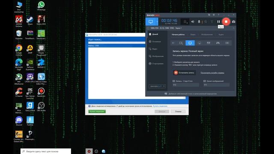This screenshot has height=154, width=274.
Task: Switch to the Начало работы tab
Action: [x=178, y=35]
